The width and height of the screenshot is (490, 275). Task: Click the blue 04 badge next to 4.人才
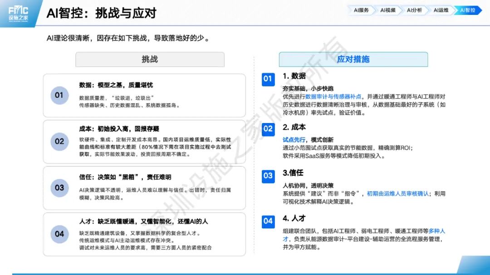point(267,222)
